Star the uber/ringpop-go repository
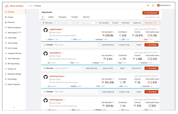Image resolution: width=178 pixels, height=114 pixels. [x=65, y=100]
